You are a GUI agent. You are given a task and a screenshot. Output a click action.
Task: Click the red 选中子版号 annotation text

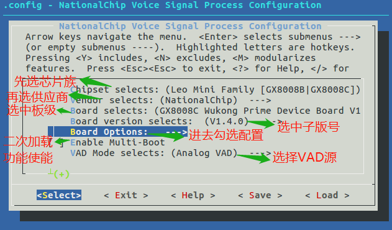pos(309,127)
